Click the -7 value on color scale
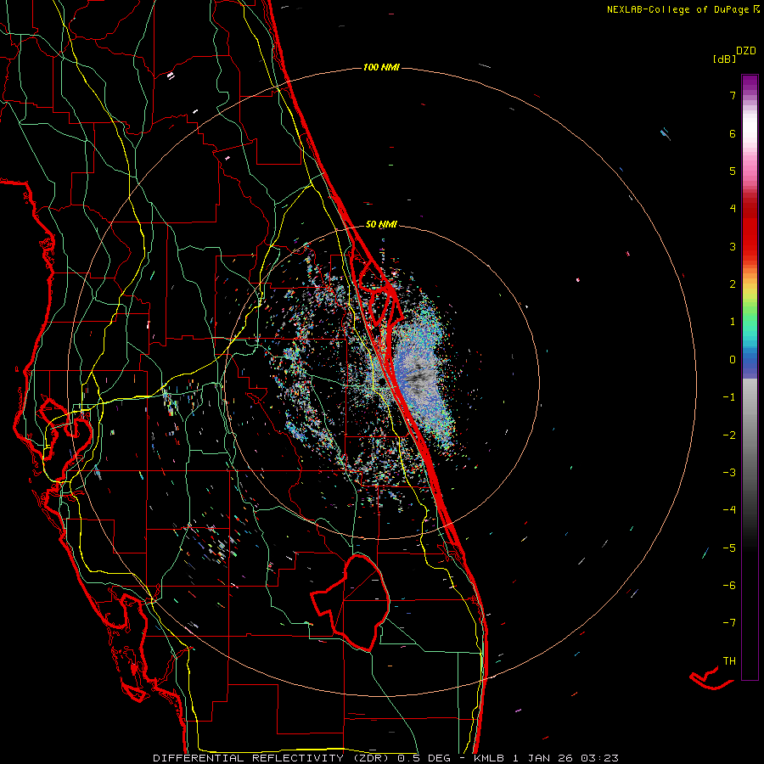 [729, 623]
